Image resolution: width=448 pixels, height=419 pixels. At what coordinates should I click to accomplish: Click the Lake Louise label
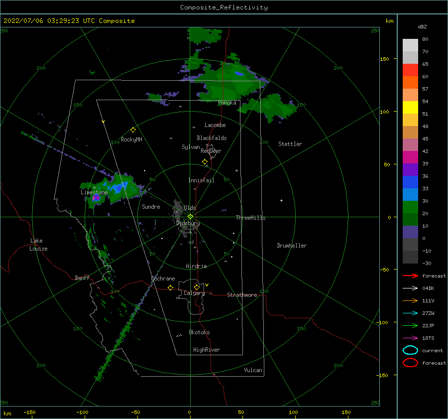coord(38,245)
